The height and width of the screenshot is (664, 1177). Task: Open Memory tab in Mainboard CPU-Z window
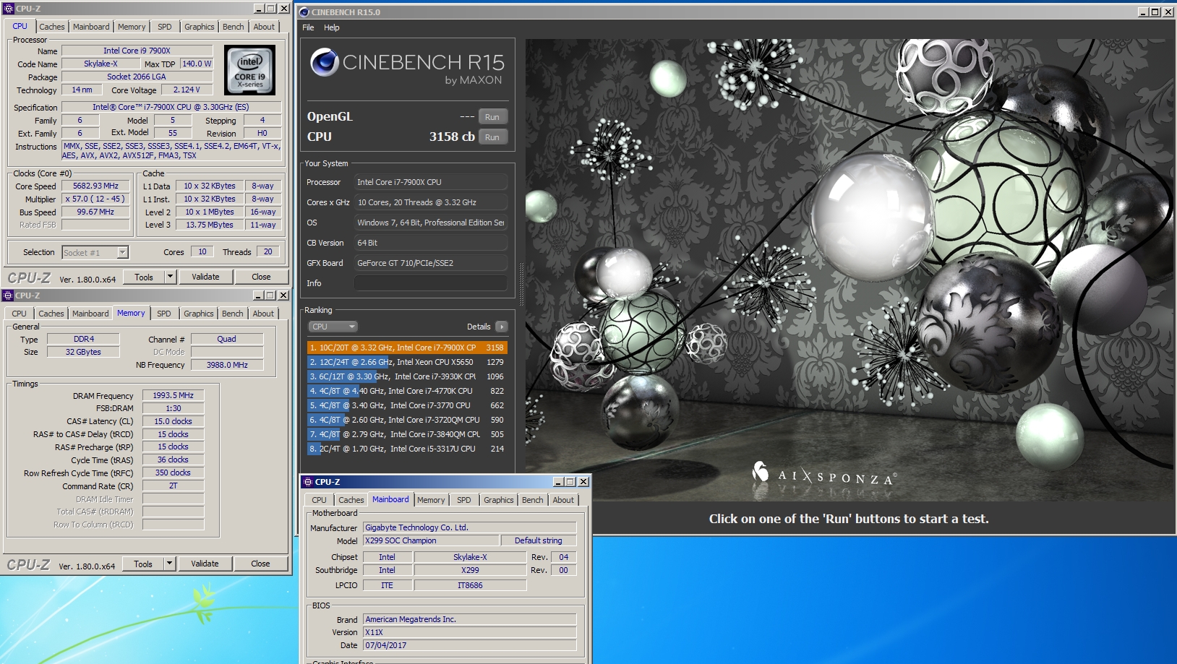(x=431, y=500)
